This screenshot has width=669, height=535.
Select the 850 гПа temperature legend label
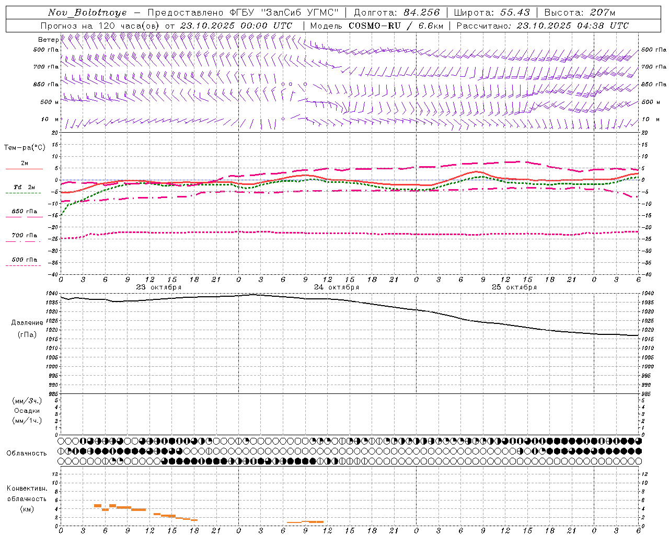point(25,212)
